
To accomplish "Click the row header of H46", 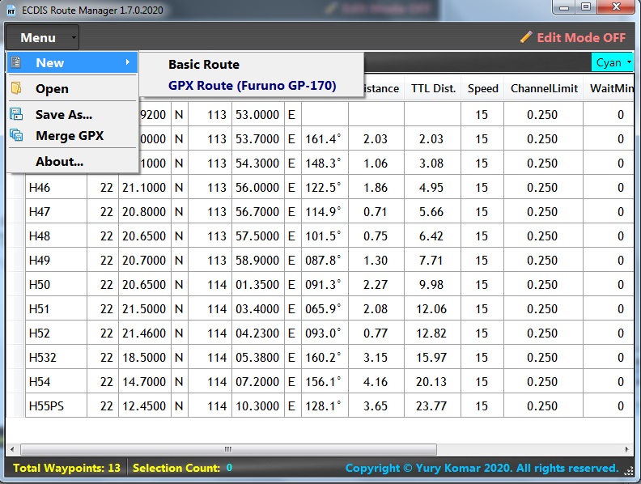I will [15, 187].
